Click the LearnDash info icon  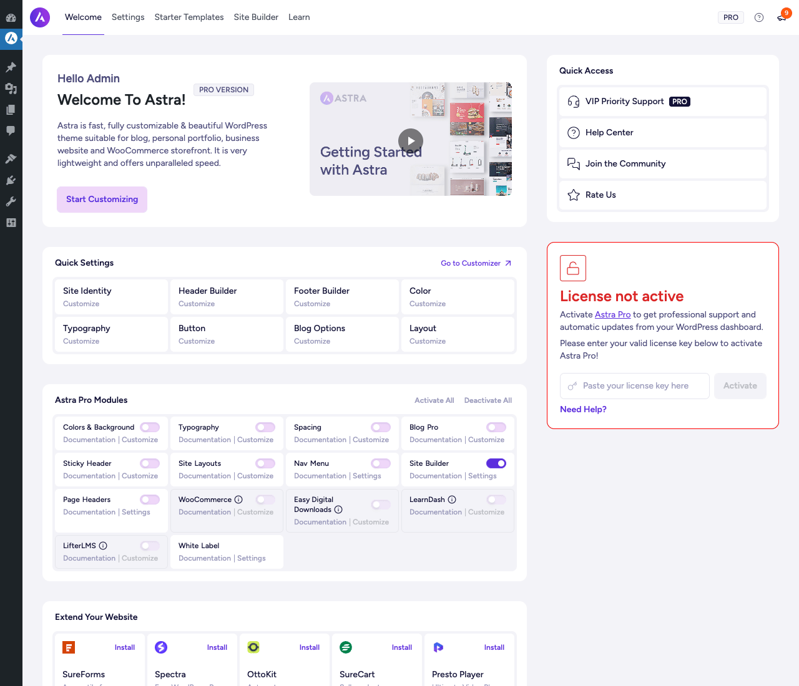click(452, 500)
